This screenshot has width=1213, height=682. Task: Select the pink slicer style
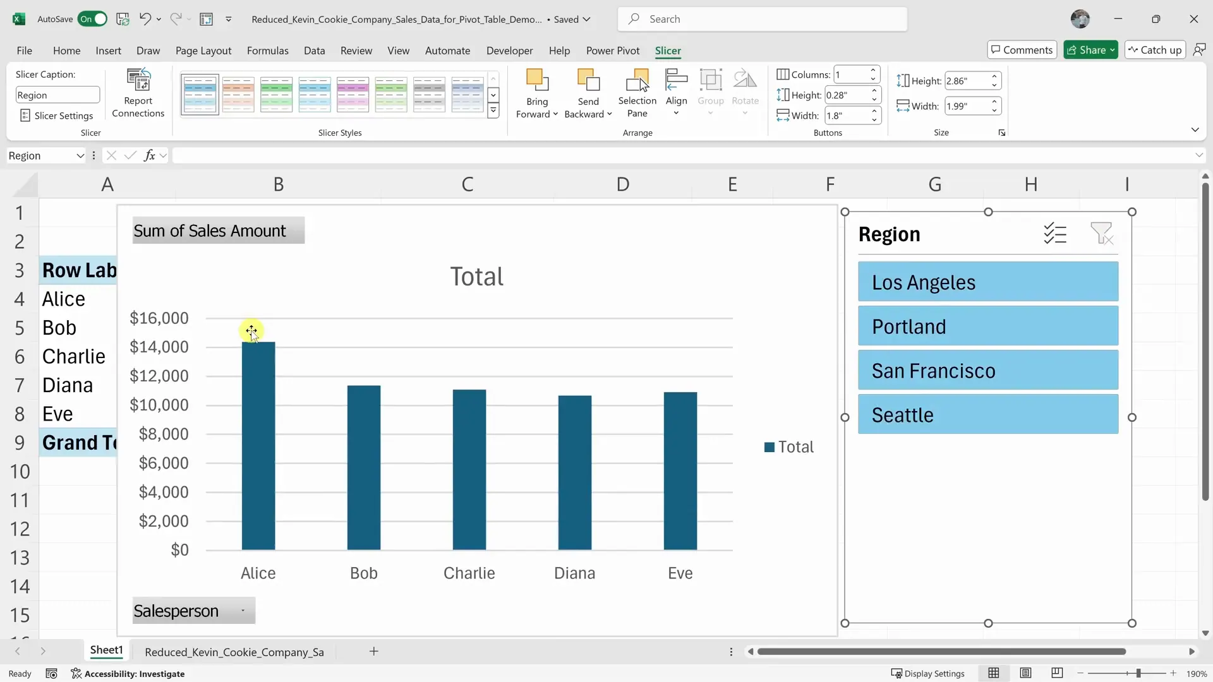click(353, 94)
